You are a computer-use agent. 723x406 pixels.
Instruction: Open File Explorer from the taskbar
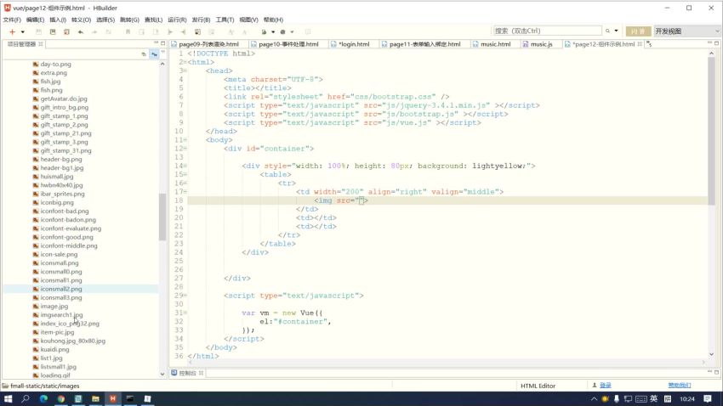(95, 399)
